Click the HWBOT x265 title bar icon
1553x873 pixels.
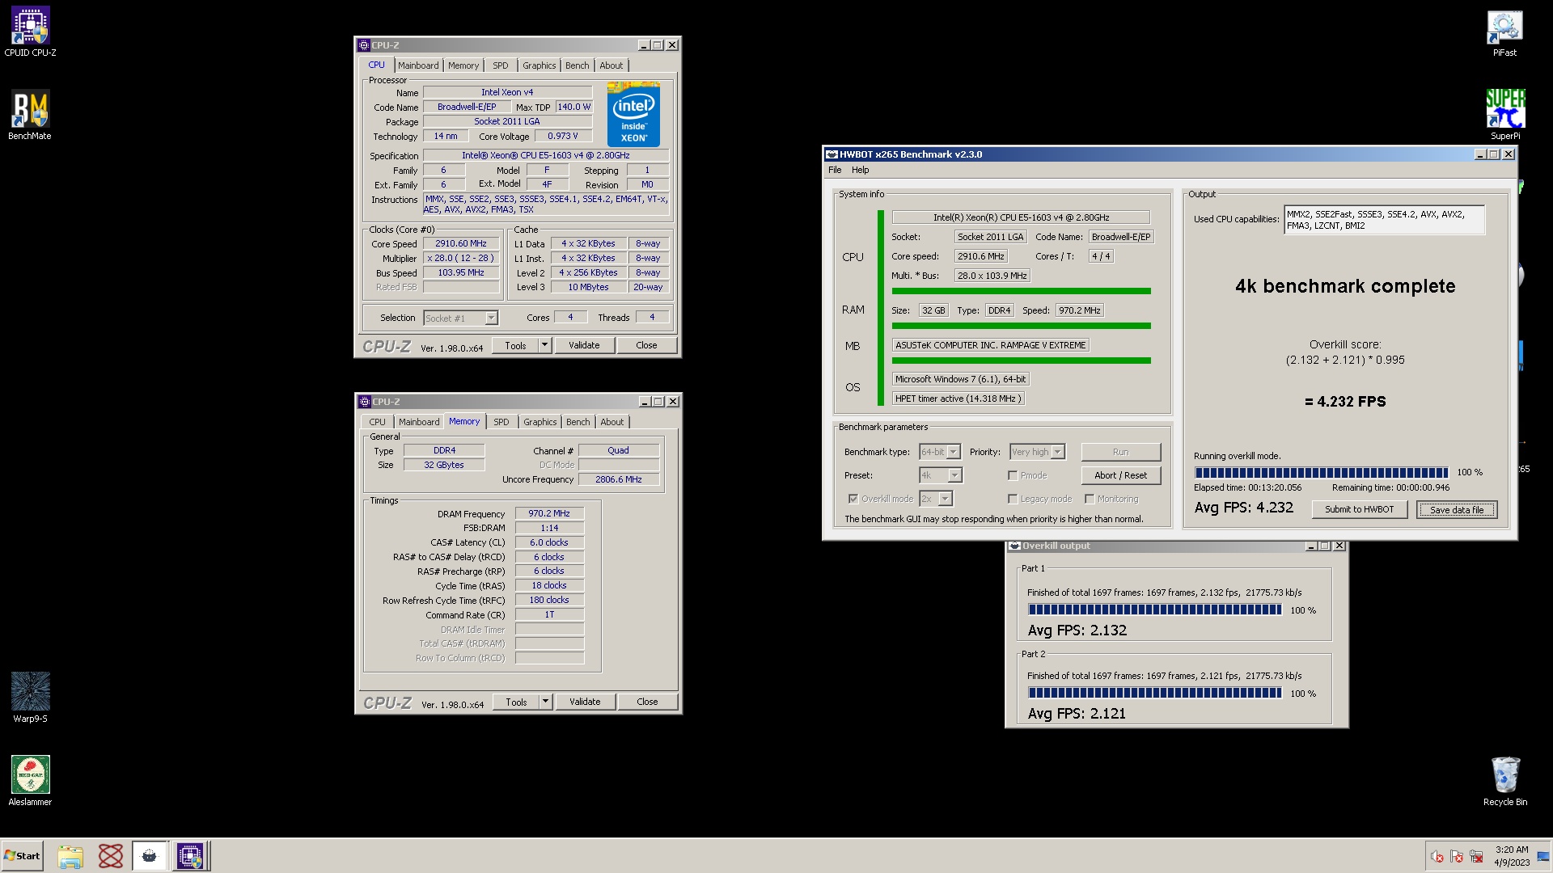(x=832, y=154)
